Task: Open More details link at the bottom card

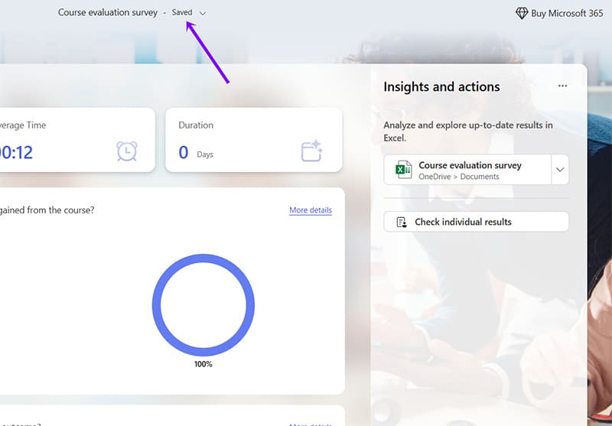Action: 310,424
